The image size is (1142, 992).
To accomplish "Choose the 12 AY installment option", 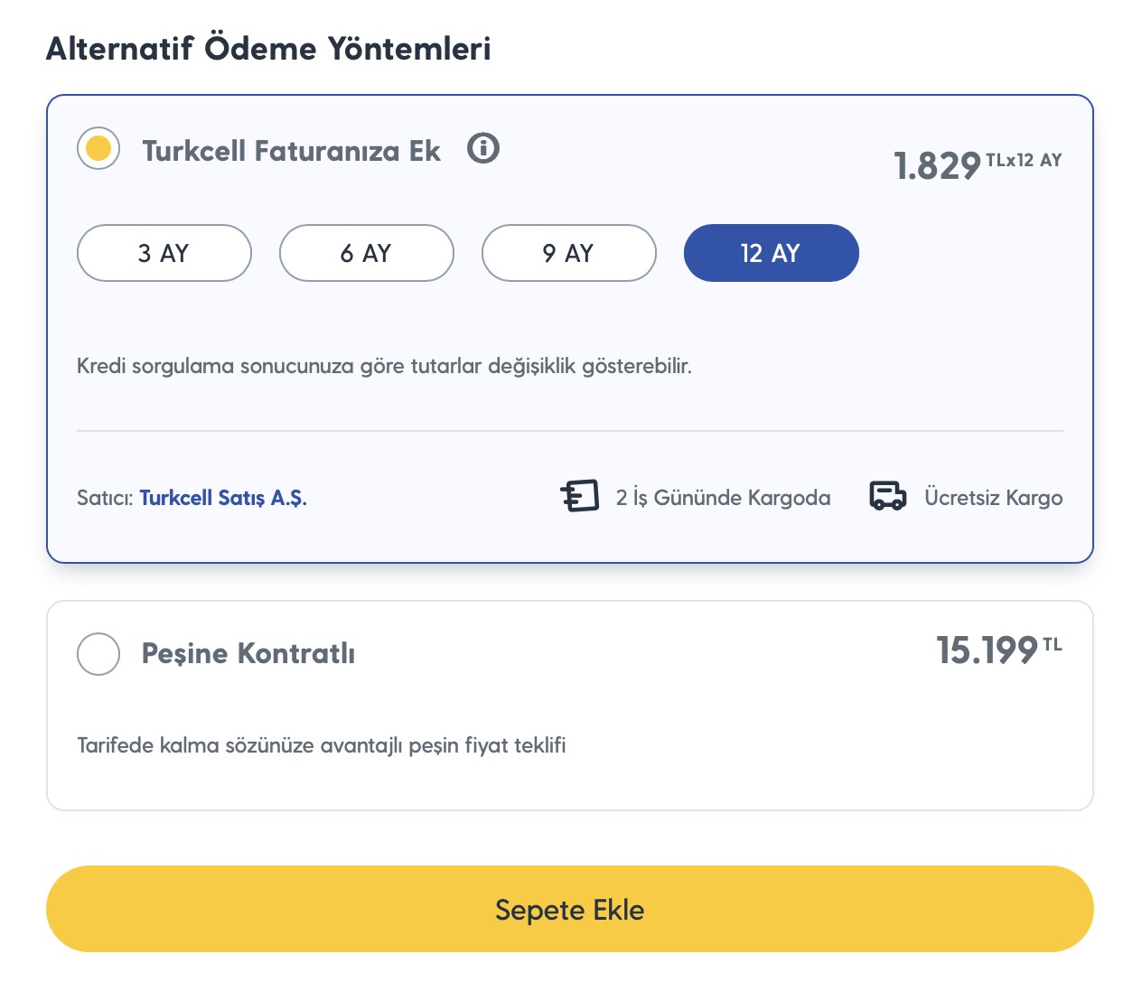I will (x=772, y=253).
